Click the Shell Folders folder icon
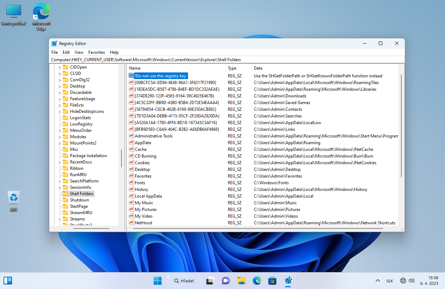The width and height of the screenshot is (445, 289). pyautogui.click(x=65, y=194)
